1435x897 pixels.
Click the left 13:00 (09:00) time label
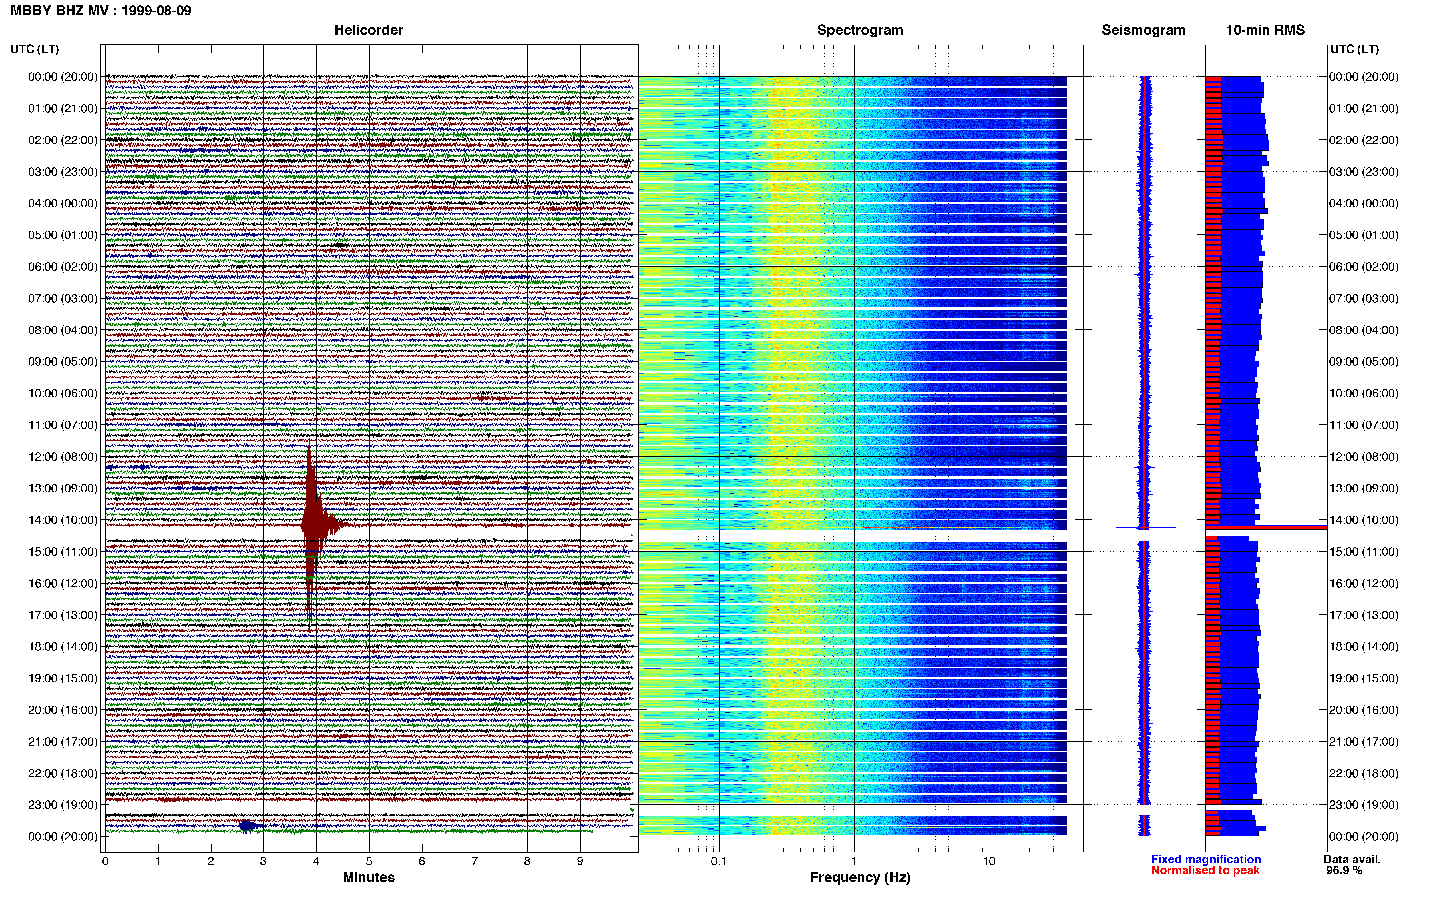tap(63, 488)
